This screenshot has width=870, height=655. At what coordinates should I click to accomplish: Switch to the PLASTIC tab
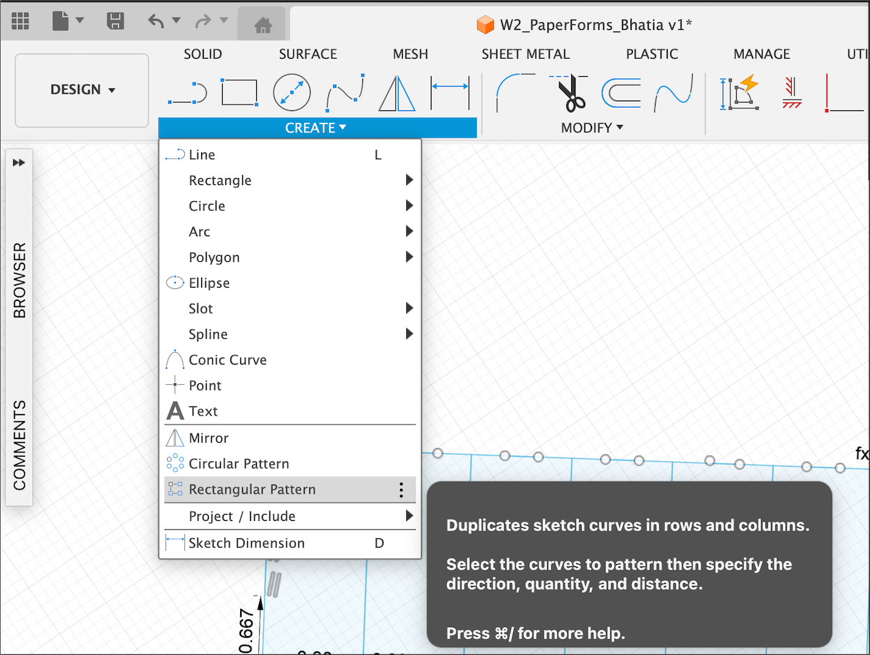pos(652,54)
